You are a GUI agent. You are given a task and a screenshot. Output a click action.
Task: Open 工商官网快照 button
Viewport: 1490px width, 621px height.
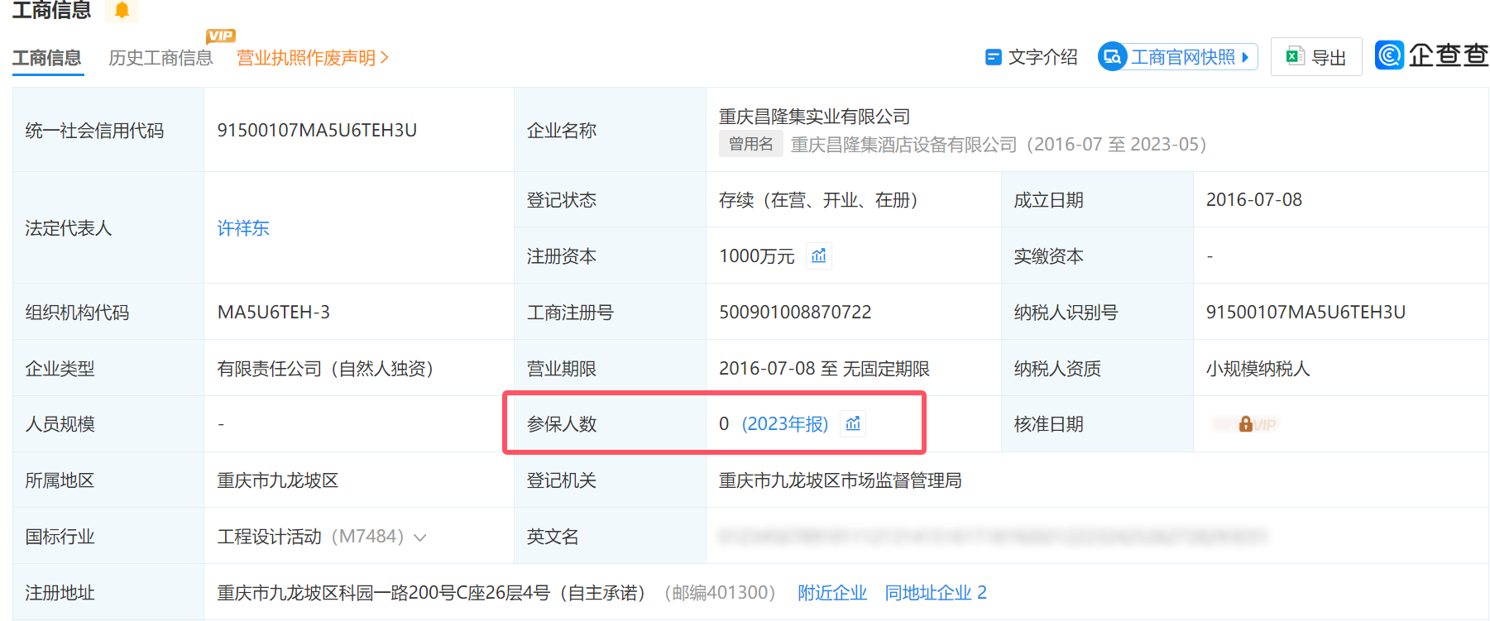(x=1177, y=57)
